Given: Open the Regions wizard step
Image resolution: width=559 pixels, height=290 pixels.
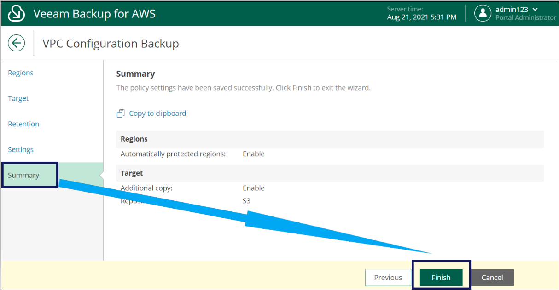Looking at the screenshot, I should 21,73.
